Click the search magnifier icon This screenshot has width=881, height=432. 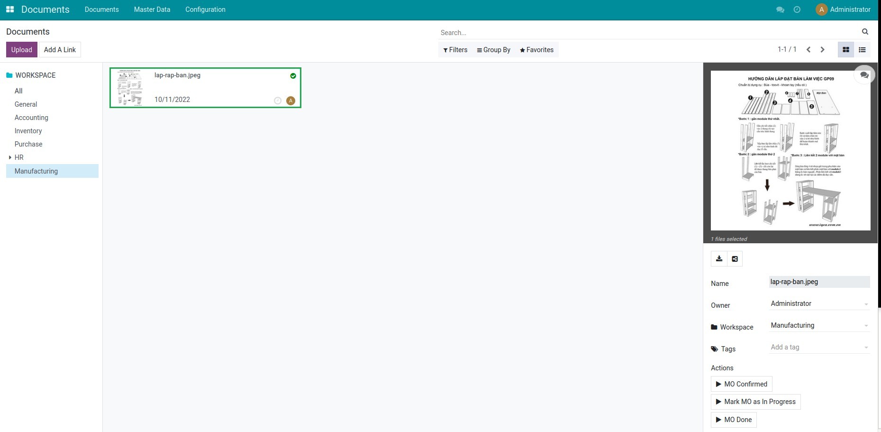click(865, 32)
